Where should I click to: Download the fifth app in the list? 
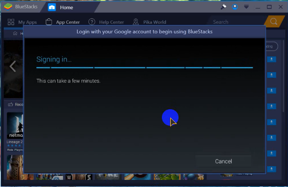[272, 122]
